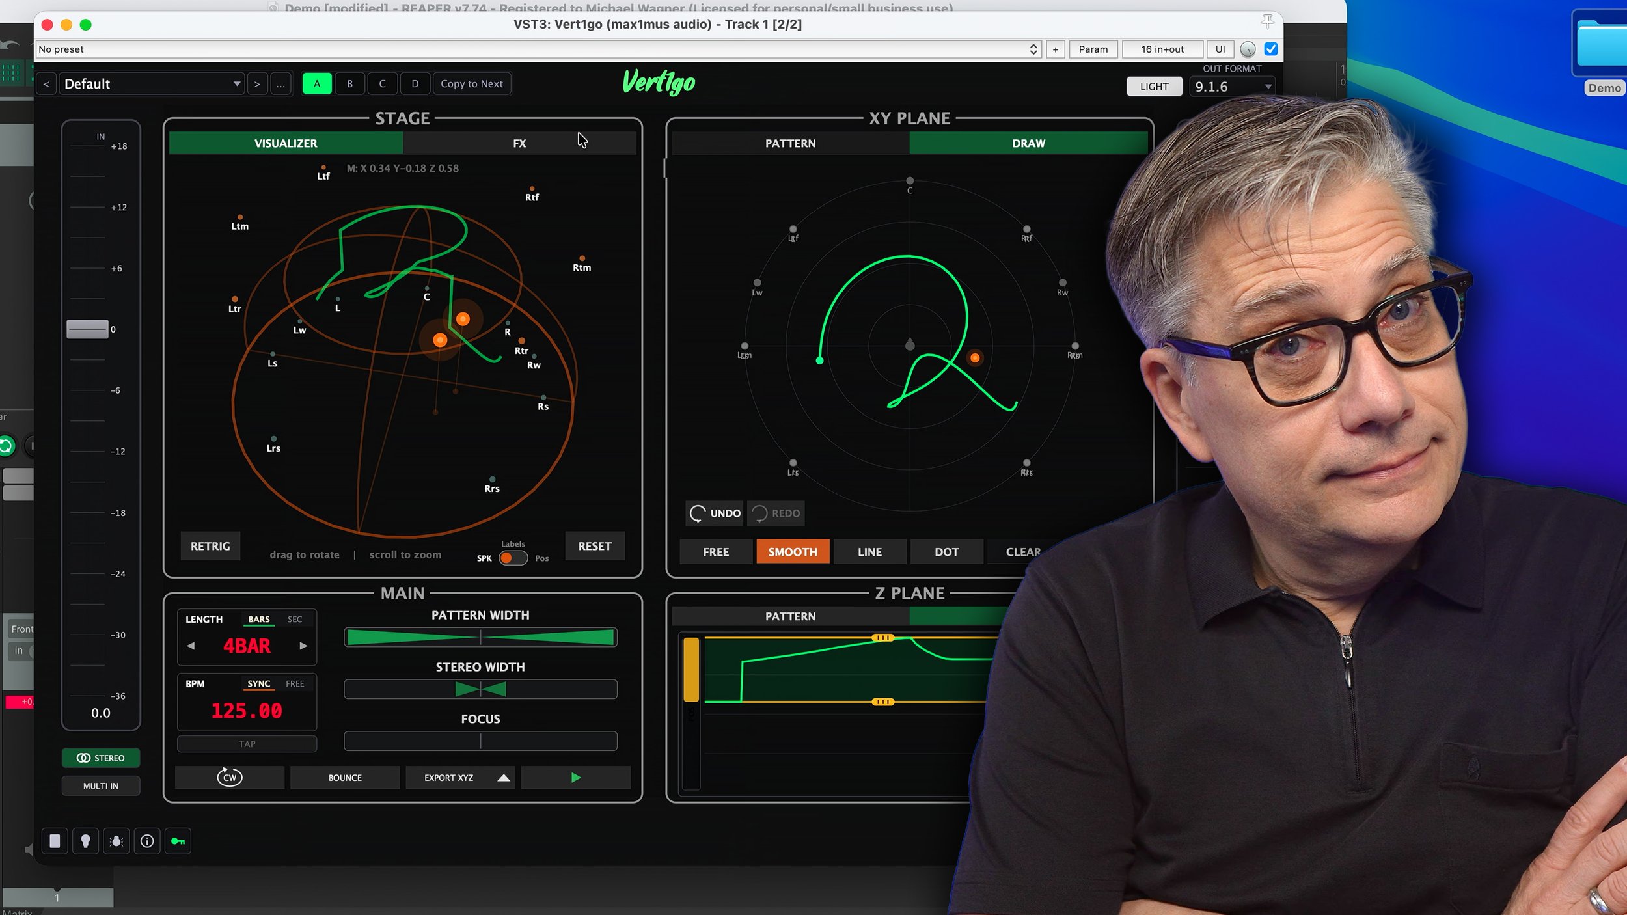Click the STEREO WIDTH slider
1627x915 pixels.
click(480, 689)
